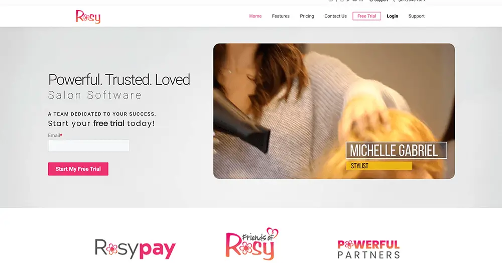Click the yellow Stylist label on video
Screen dimensions: 502x263
pyautogui.click(x=379, y=166)
